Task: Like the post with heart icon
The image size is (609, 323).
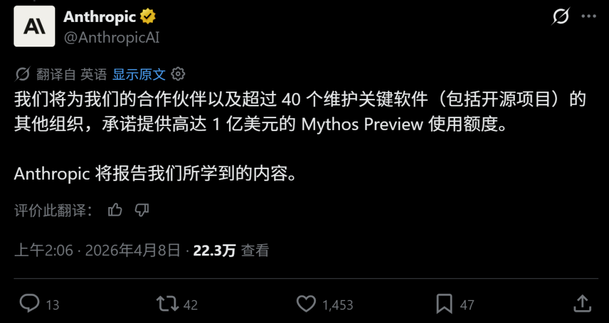Action: (306, 304)
